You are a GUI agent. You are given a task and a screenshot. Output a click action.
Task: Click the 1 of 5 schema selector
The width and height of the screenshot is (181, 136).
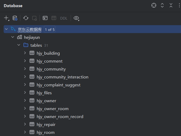tap(50, 30)
